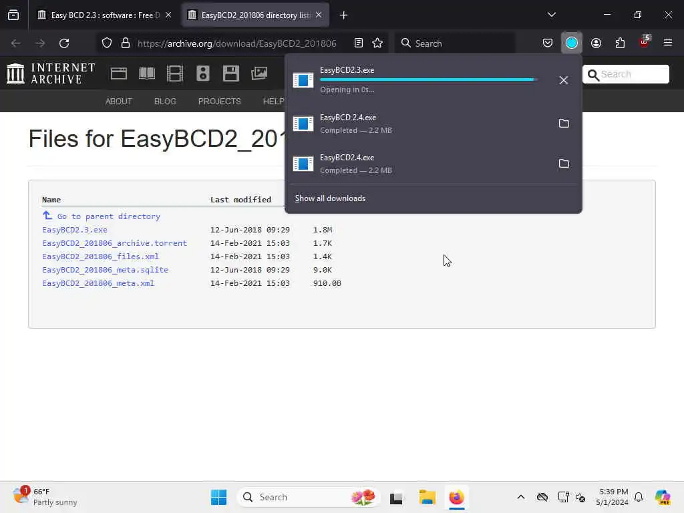Select the EasyBCD2_201806 directory listing tab

point(255,15)
